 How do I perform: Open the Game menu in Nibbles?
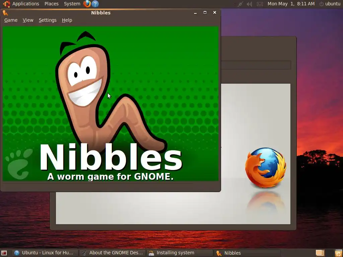pos(11,20)
